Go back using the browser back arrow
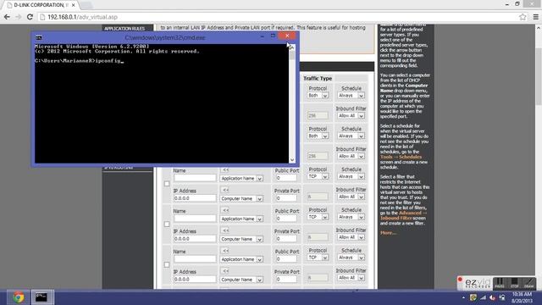 [7, 17]
